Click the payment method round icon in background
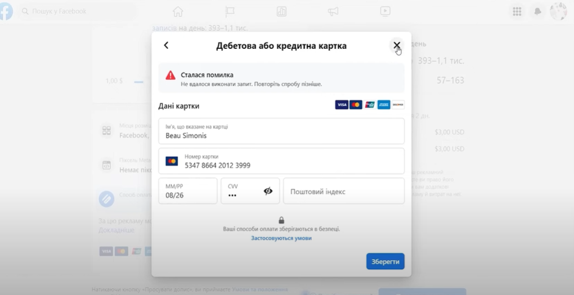The width and height of the screenshot is (574, 295). click(106, 199)
